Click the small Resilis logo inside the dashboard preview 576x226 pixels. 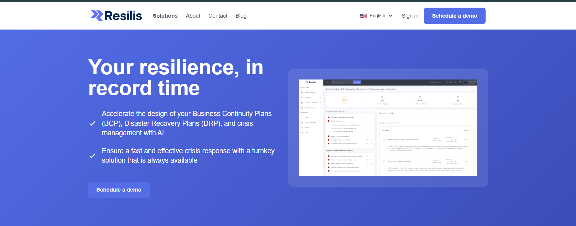tap(311, 82)
